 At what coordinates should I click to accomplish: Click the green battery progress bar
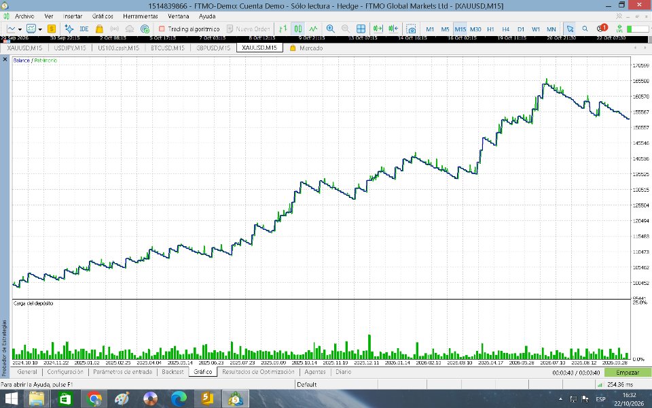pyautogui.click(x=638, y=29)
